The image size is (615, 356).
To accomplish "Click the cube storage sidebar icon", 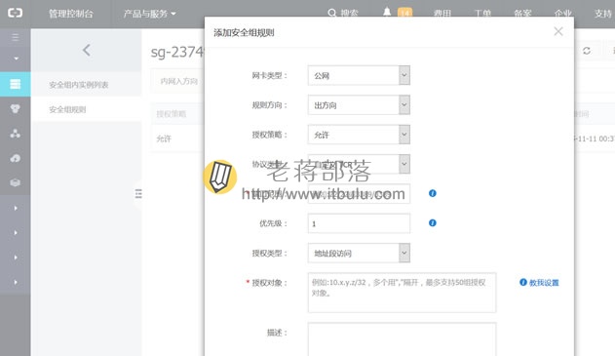I will [16, 182].
